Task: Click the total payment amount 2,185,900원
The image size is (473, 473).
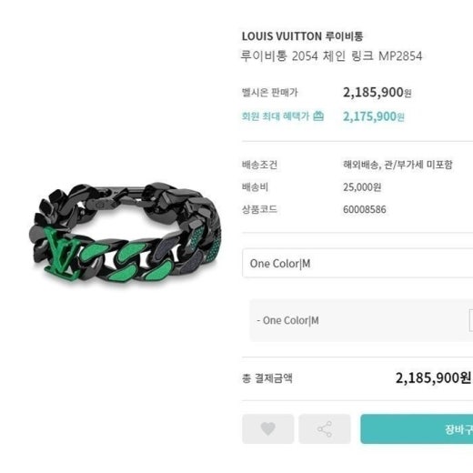Action: point(433,377)
